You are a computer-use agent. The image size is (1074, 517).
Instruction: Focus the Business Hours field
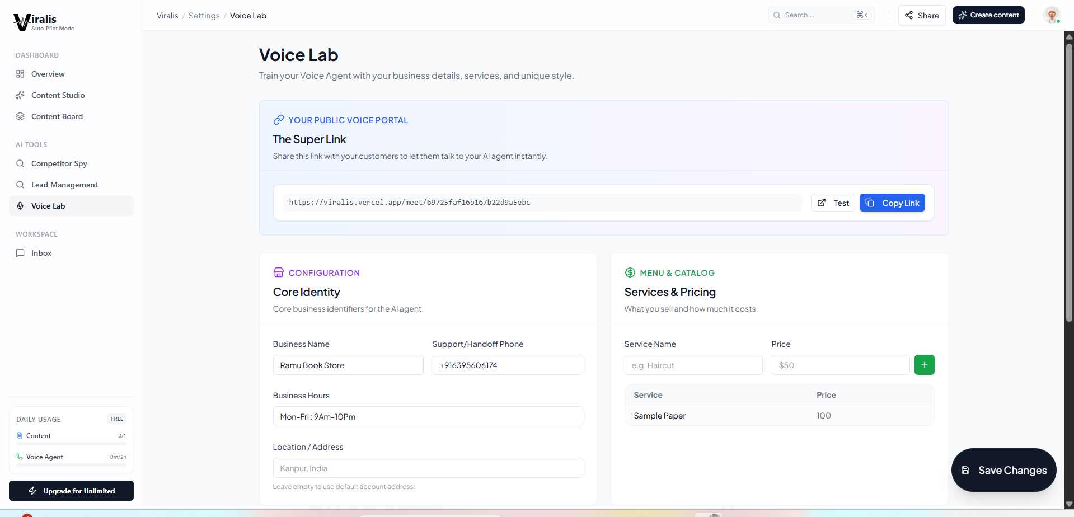(x=428, y=416)
